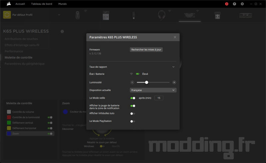Click the K65 device info icon

point(62,31)
